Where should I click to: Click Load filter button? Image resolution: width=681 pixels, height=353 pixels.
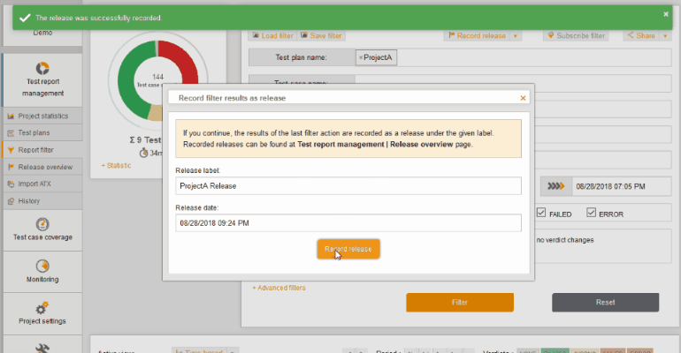(x=272, y=35)
